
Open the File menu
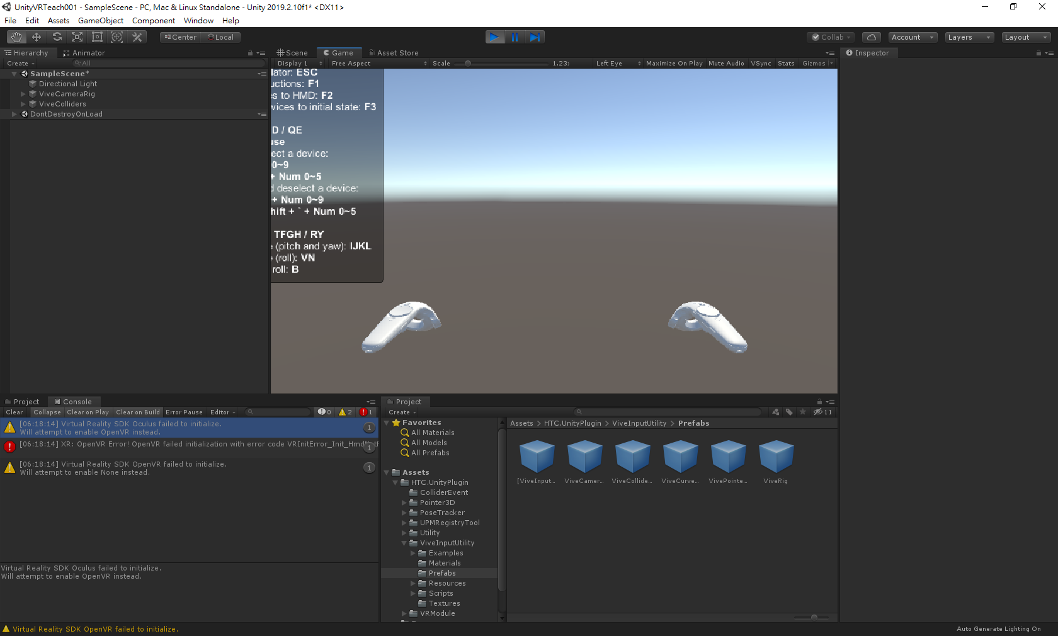(10, 21)
